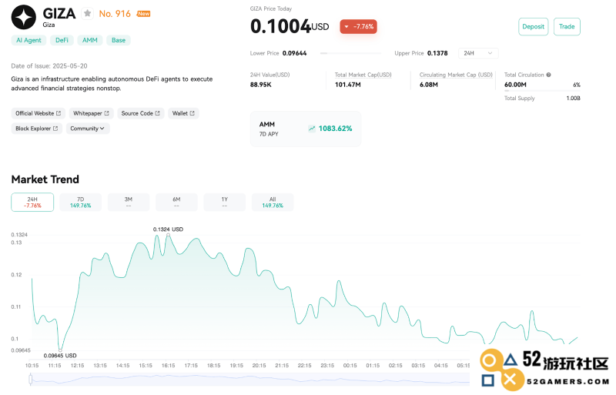Click the GIZA token logo
The image size is (616, 395).
coord(24,17)
